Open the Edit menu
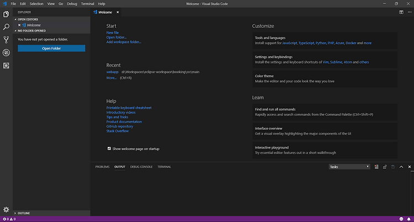The height and width of the screenshot is (222, 414). pyautogui.click(x=23, y=4)
